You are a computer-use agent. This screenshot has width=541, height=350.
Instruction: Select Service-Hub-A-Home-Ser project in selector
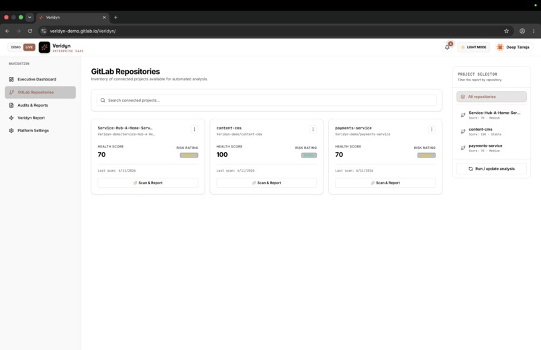491,115
